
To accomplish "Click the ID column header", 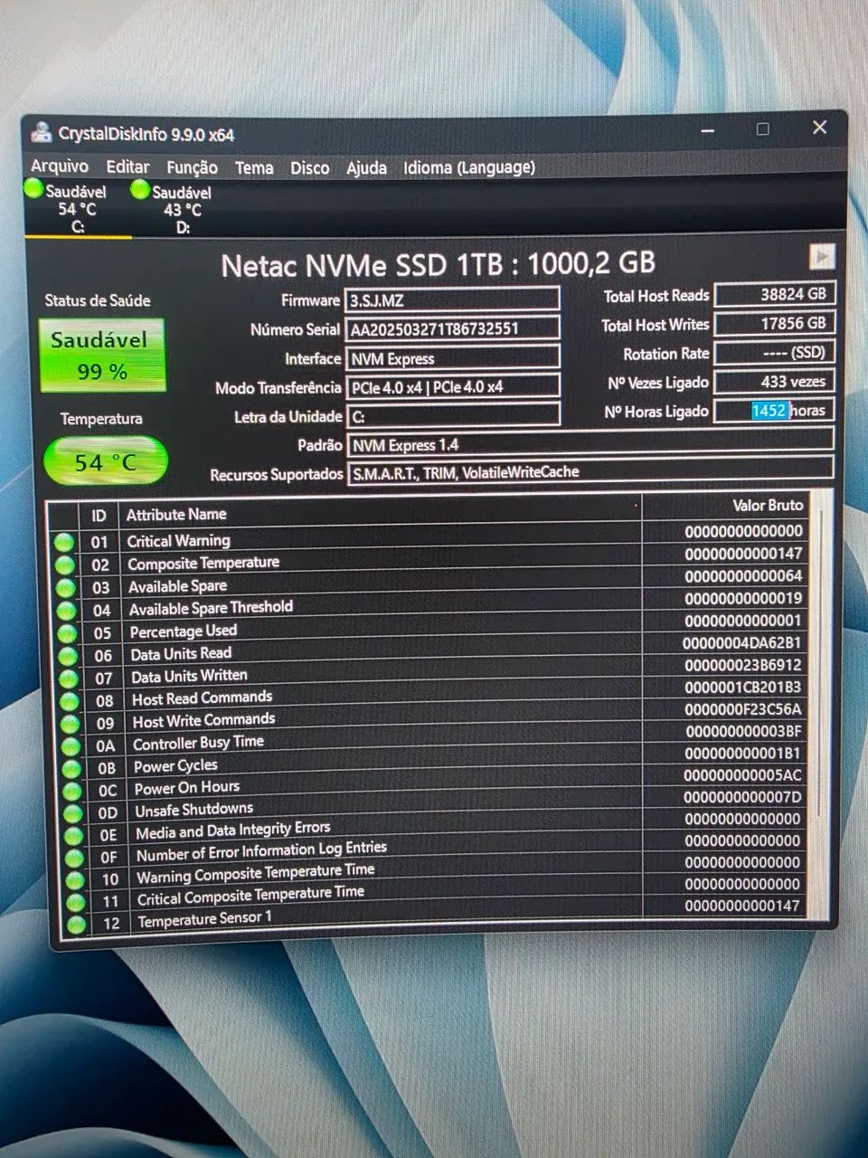I will tap(99, 516).
